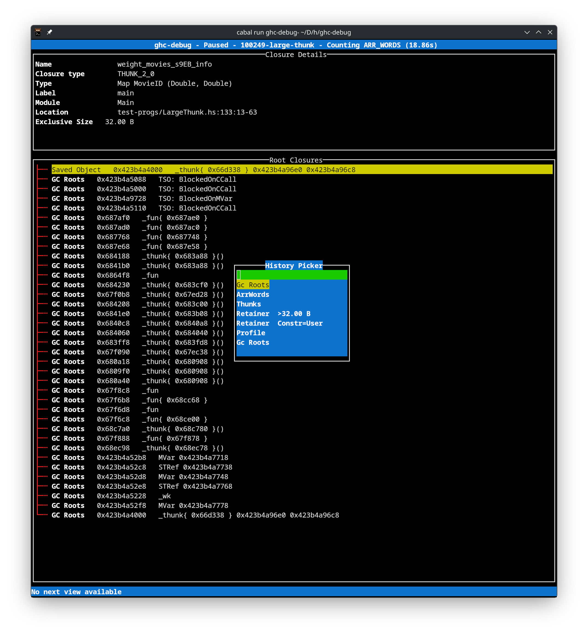Pick Retainer >32.00 B history entry
This screenshot has height=634, width=588.
coord(274,314)
